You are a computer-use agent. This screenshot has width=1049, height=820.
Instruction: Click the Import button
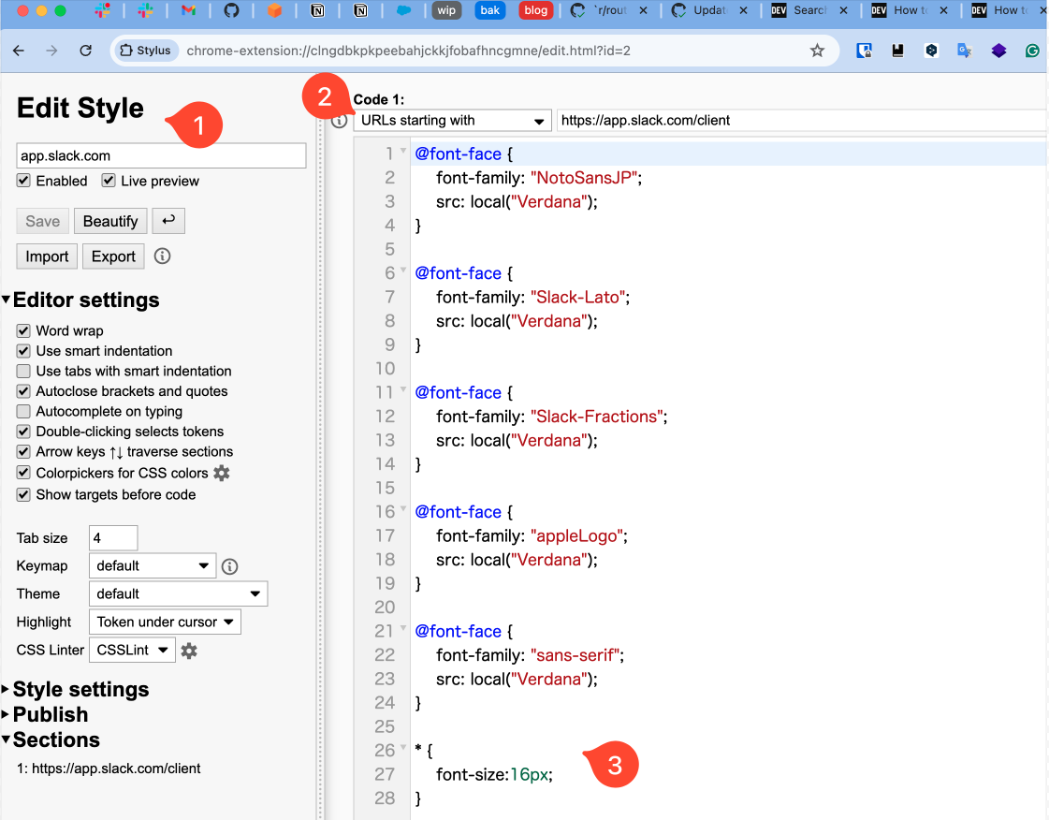tap(47, 256)
